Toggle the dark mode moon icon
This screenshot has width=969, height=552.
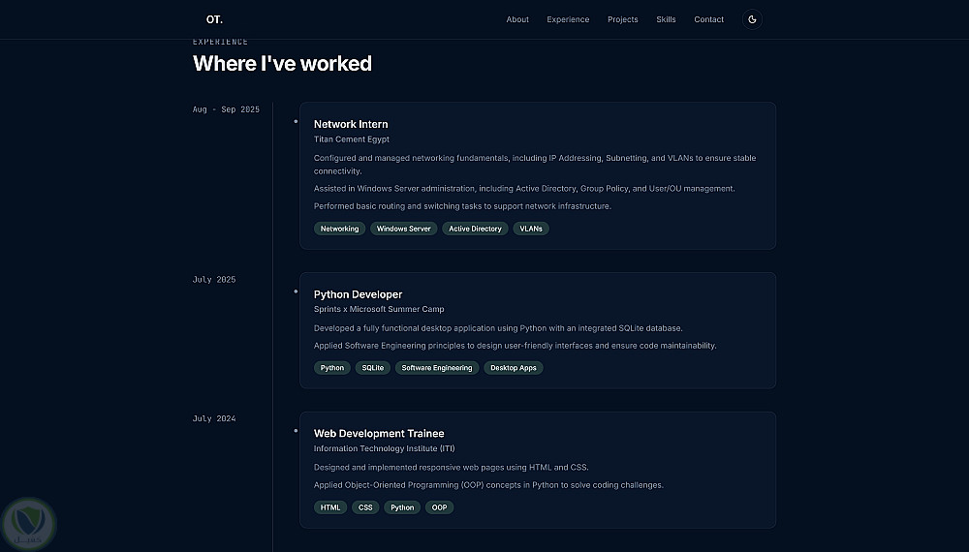[x=752, y=19]
